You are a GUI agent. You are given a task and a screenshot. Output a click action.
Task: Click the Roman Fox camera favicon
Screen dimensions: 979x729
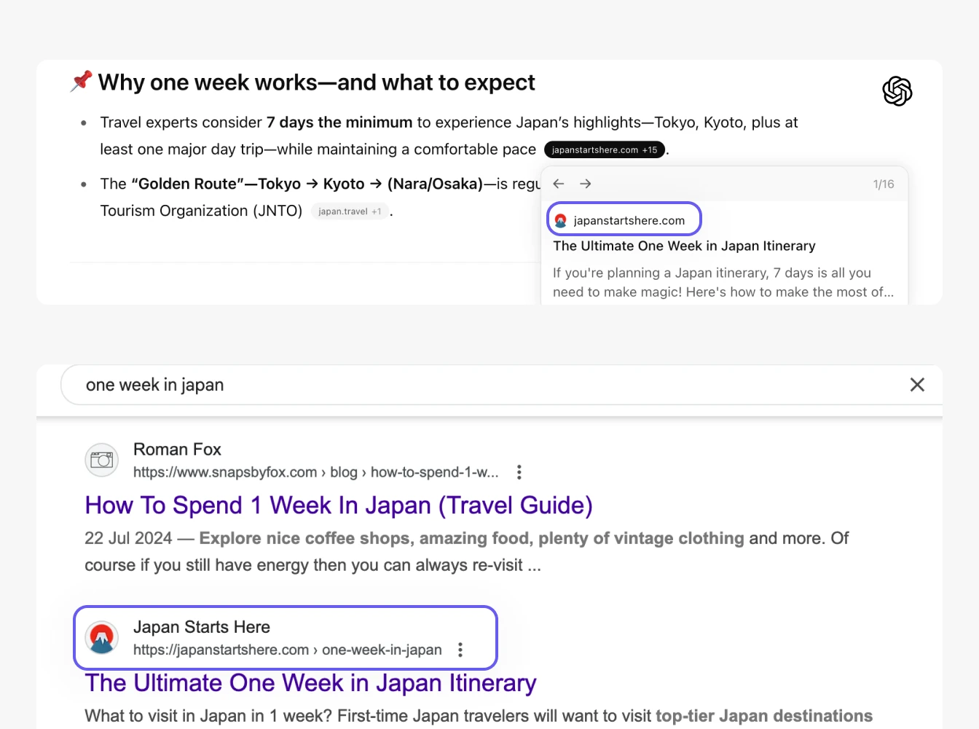(101, 460)
